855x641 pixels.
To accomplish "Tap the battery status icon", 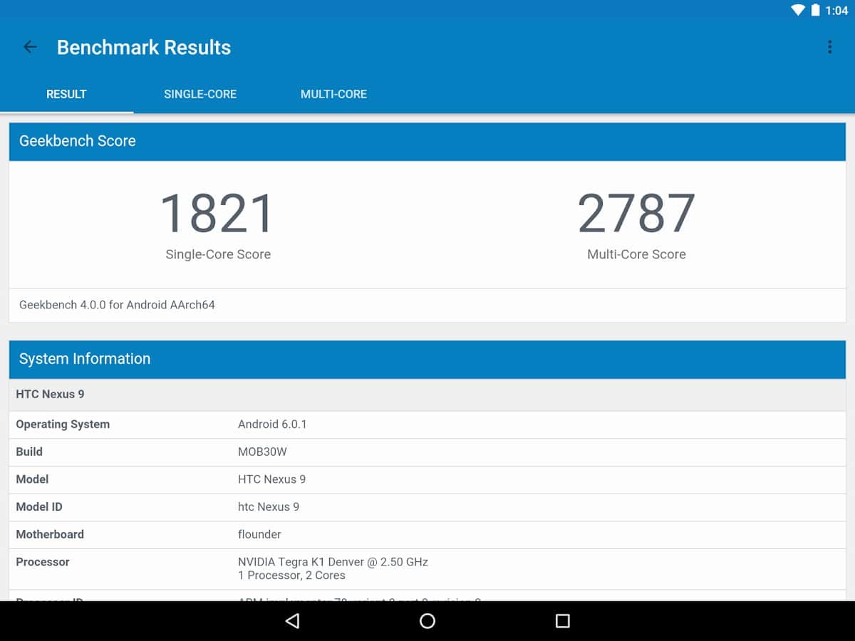I will (816, 11).
